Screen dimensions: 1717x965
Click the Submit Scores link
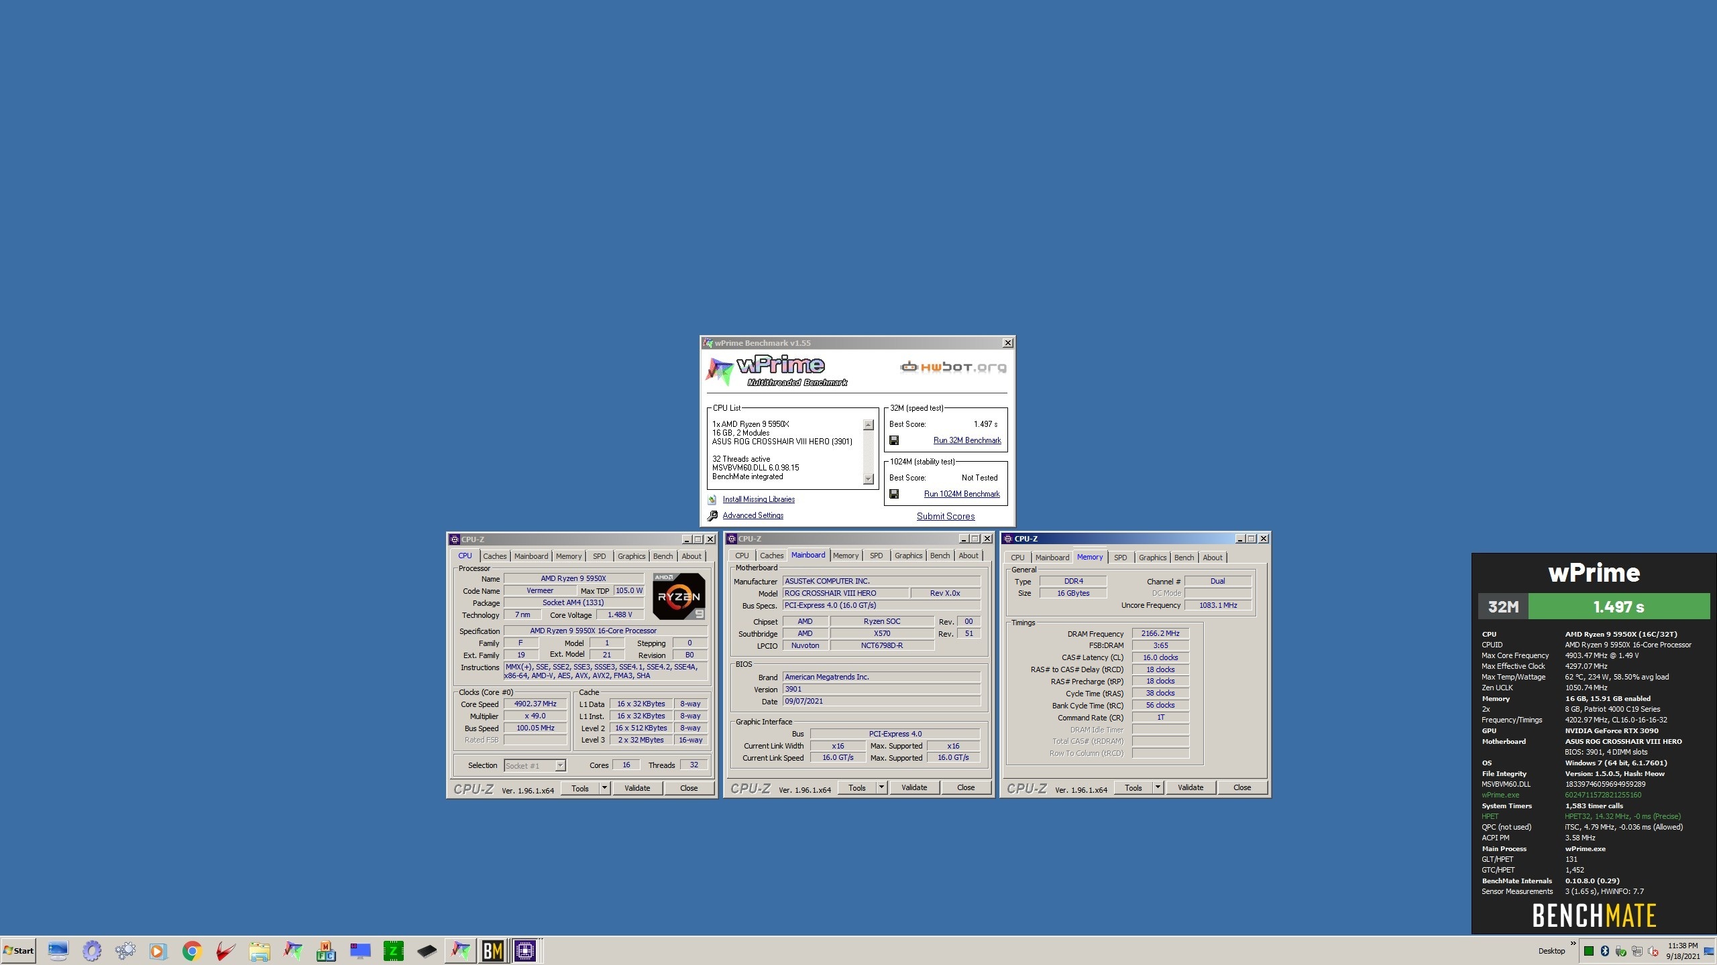946,516
